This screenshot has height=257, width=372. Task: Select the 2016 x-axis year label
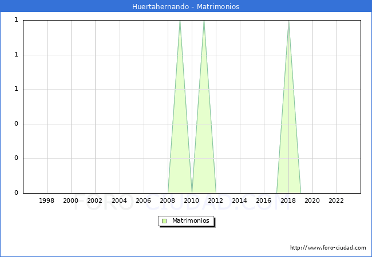[x=264, y=200]
